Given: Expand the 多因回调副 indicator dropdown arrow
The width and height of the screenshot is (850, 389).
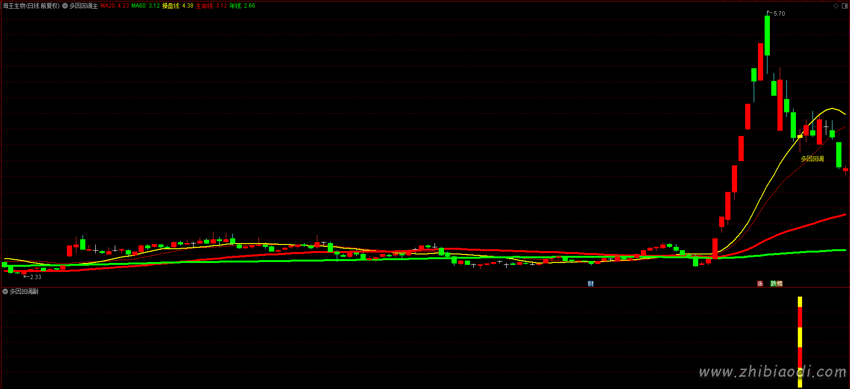Looking at the screenshot, I should coord(5,291).
